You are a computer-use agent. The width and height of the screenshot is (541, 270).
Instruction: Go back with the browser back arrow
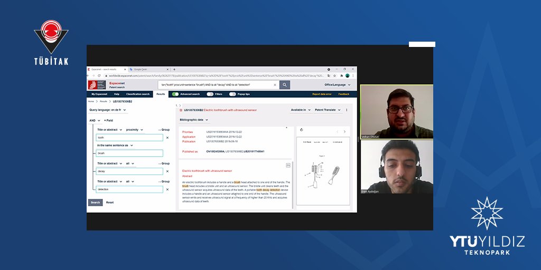(x=89, y=76)
